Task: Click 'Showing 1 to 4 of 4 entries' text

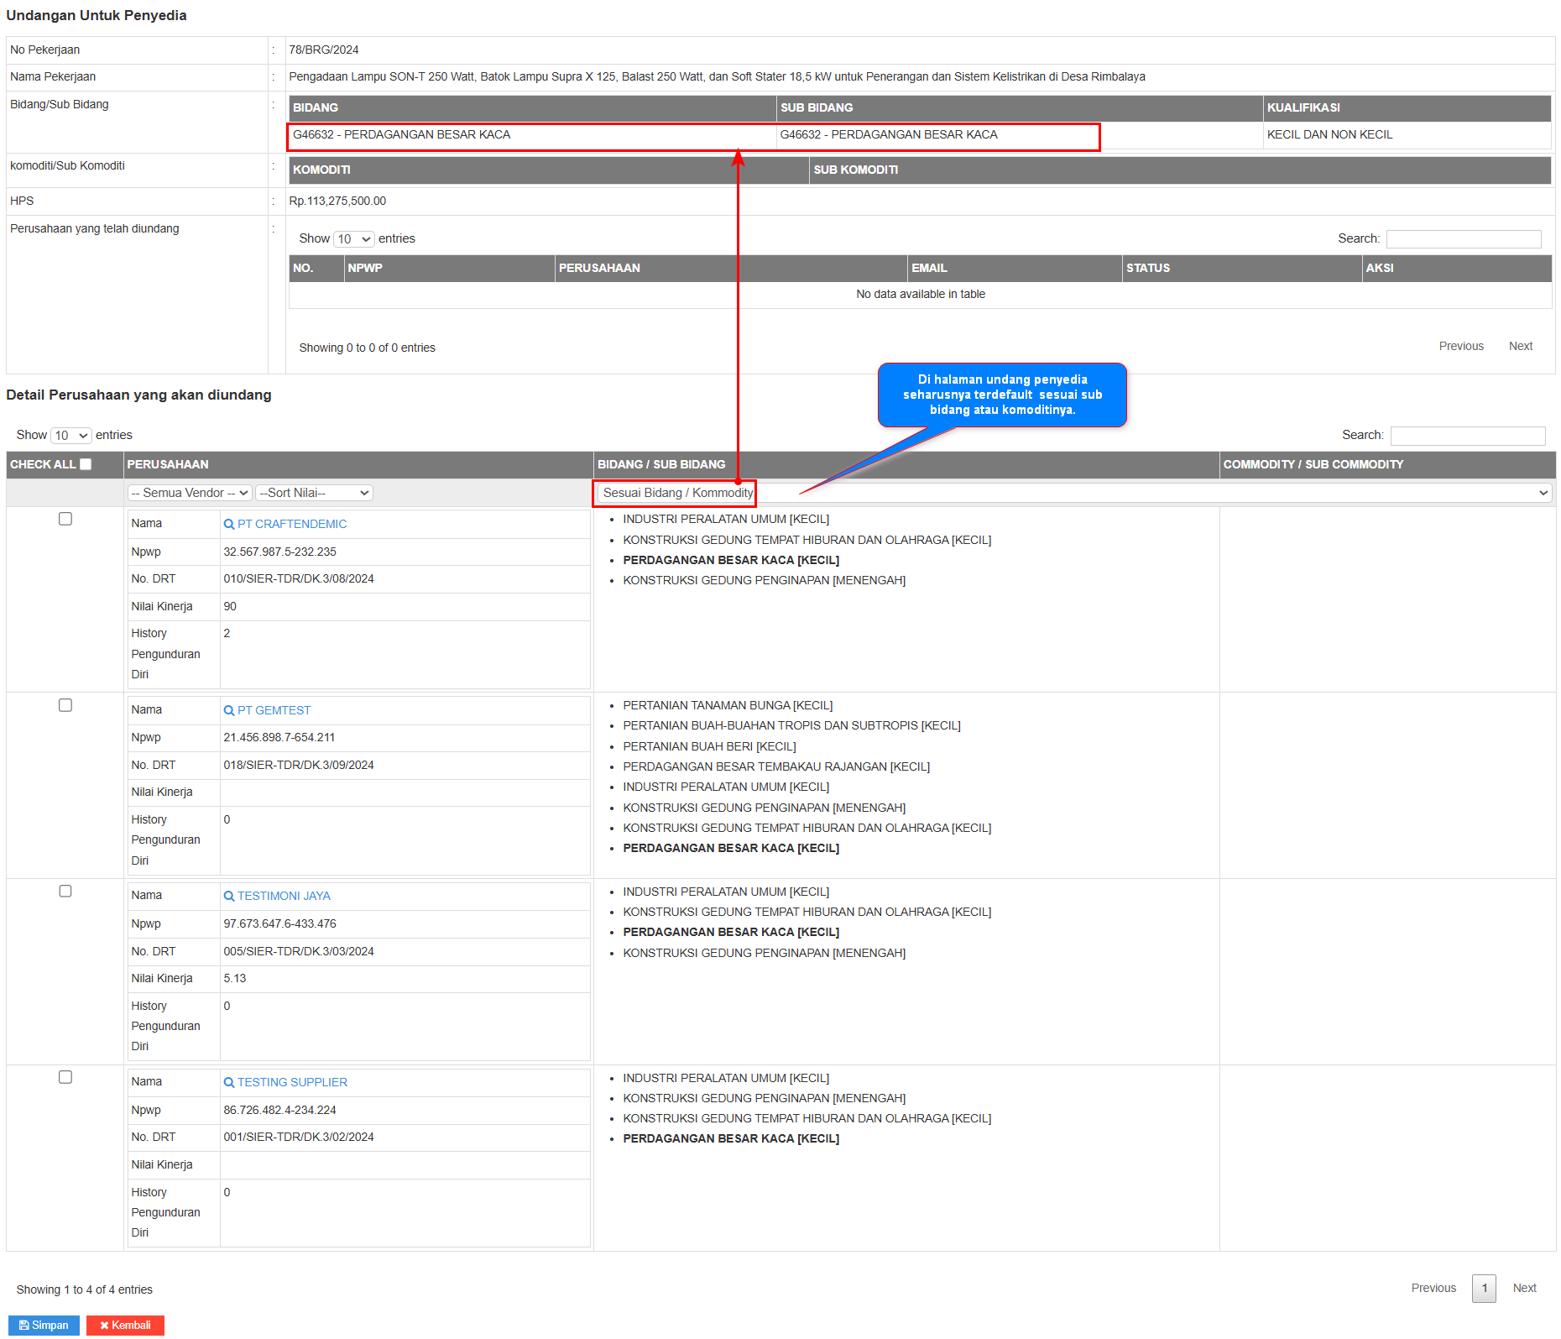Action: [84, 1290]
